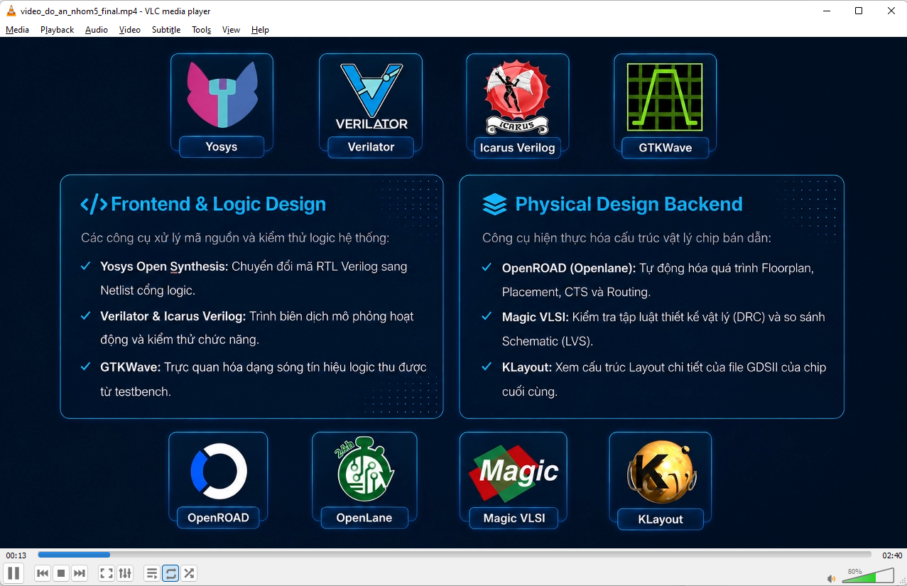Click the Yosys name label
The height and width of the screenshot is (586, 907).
[x=222, y=147]
